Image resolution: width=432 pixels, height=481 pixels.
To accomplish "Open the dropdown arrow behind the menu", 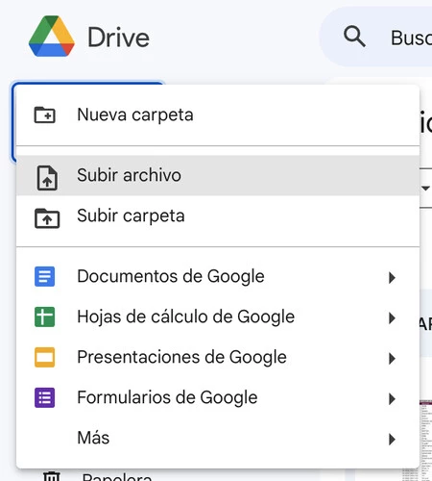I will click(x=425, y=189).
